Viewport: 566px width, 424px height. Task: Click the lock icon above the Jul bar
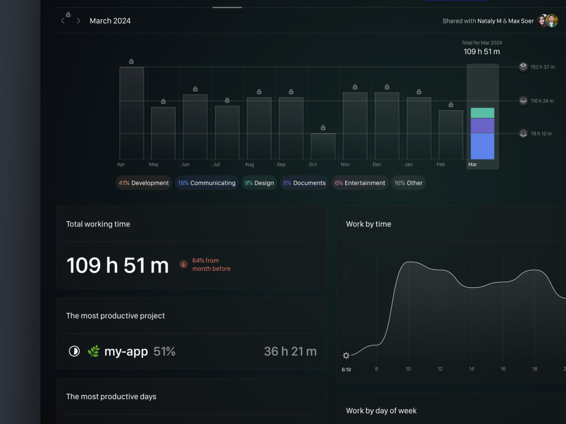tap(227, 100)
